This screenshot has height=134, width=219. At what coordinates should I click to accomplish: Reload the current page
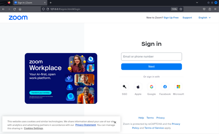tap(14, 9)
